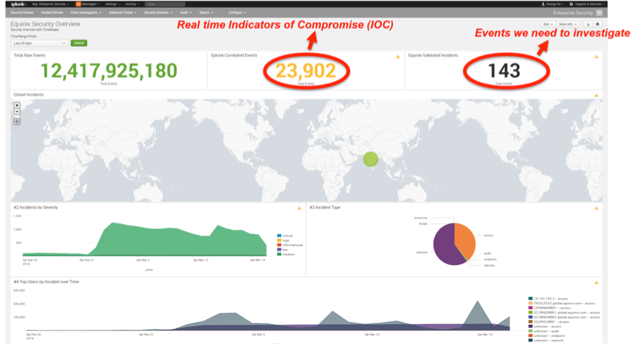Screen dimensions: 639x344
Task: Click the warning icon on Incidents by Severity panel
Action: tap(299, 208)
